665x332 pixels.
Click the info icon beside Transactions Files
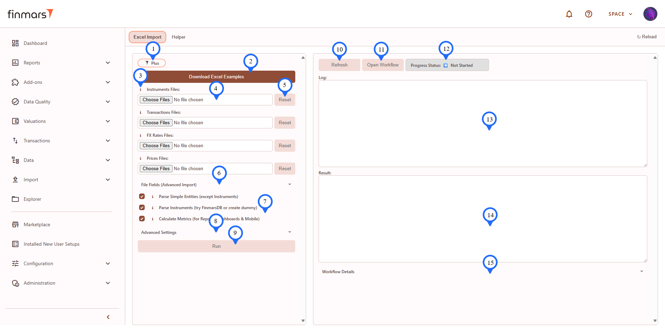[141, 112]
